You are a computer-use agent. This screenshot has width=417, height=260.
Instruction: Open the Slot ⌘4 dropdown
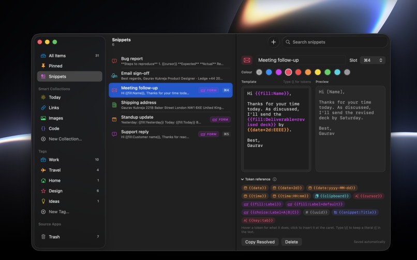373,60
